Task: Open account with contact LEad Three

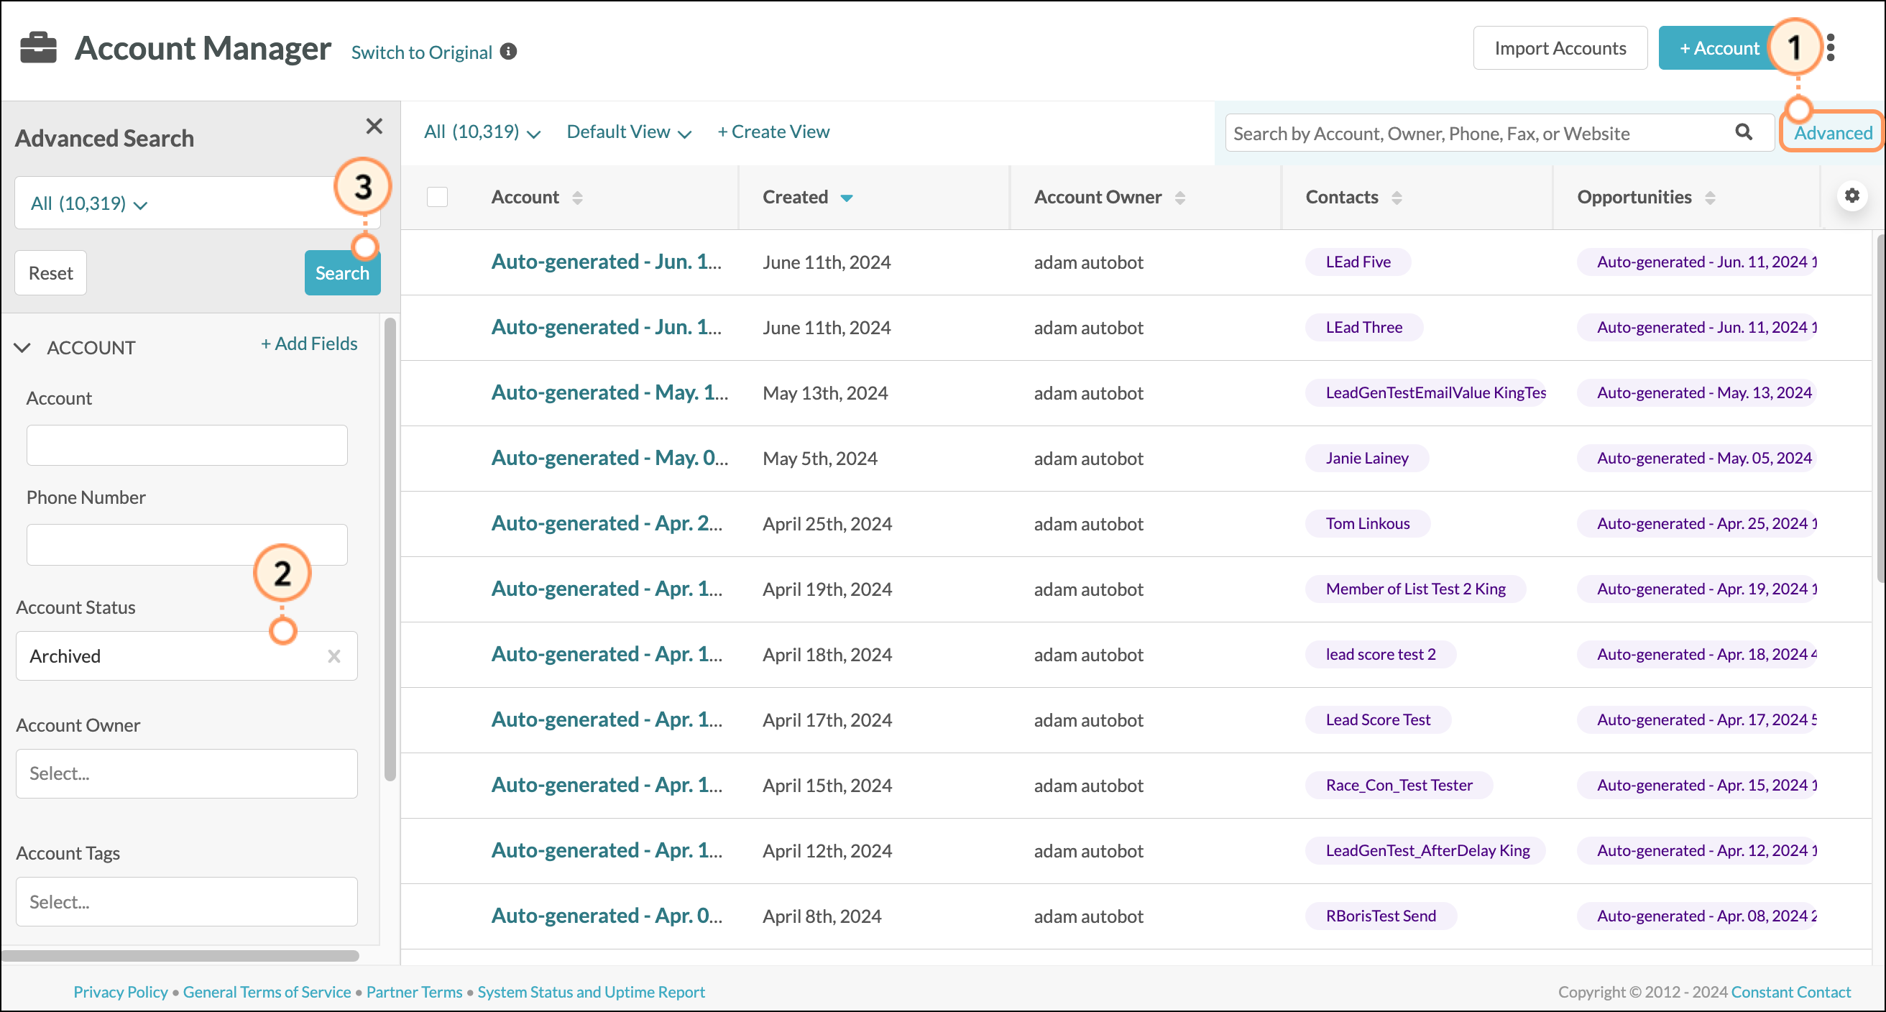Action: point(606,326)
